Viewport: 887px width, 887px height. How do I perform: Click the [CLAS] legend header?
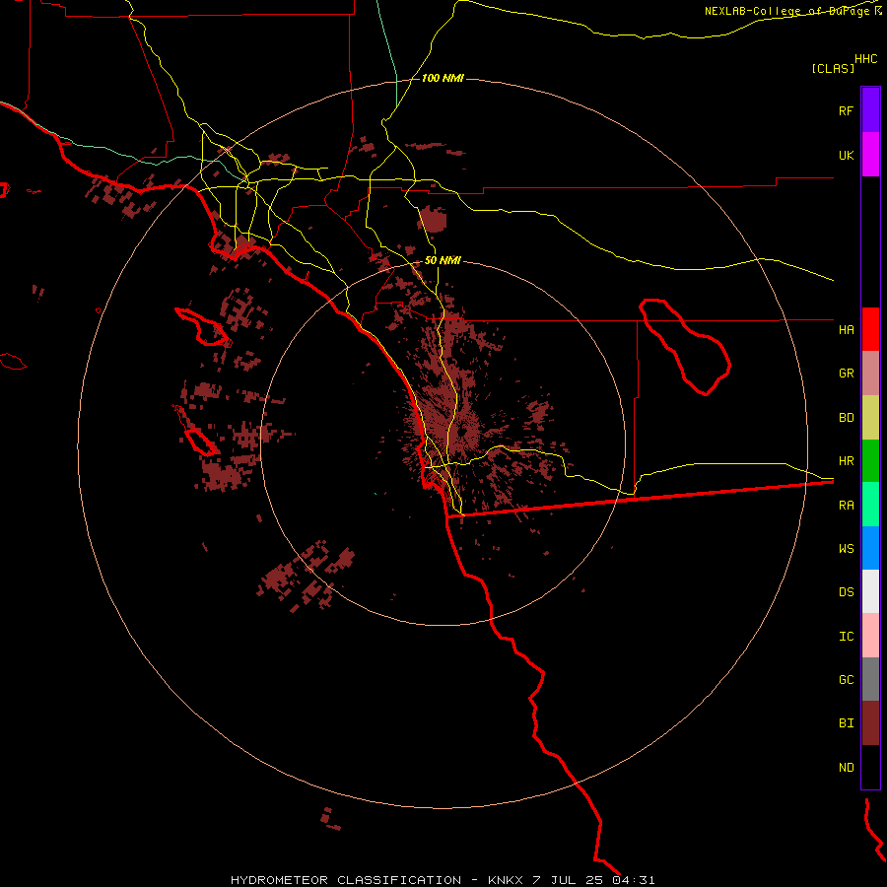[x=833, y=68]
